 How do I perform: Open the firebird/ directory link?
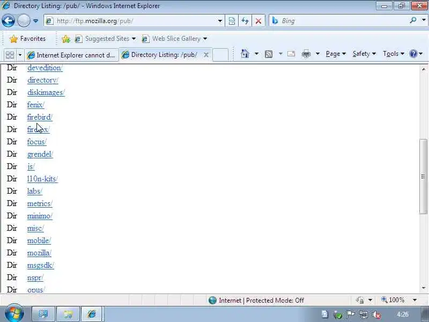pos(40,117)
